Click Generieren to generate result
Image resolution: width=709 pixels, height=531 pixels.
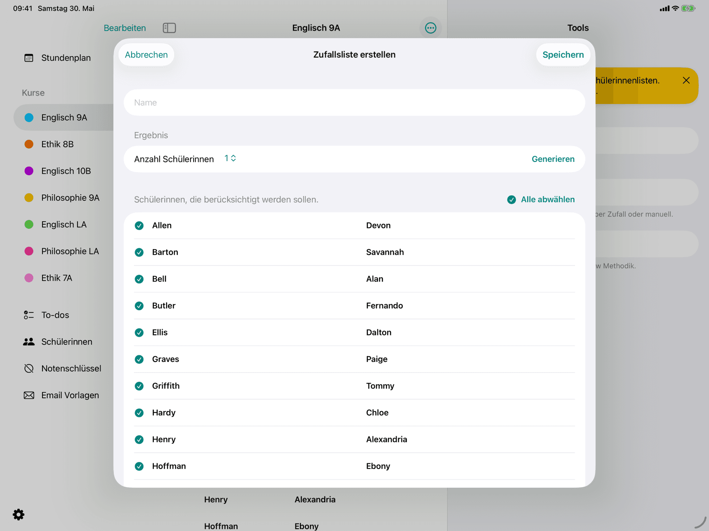coord(553,159)
